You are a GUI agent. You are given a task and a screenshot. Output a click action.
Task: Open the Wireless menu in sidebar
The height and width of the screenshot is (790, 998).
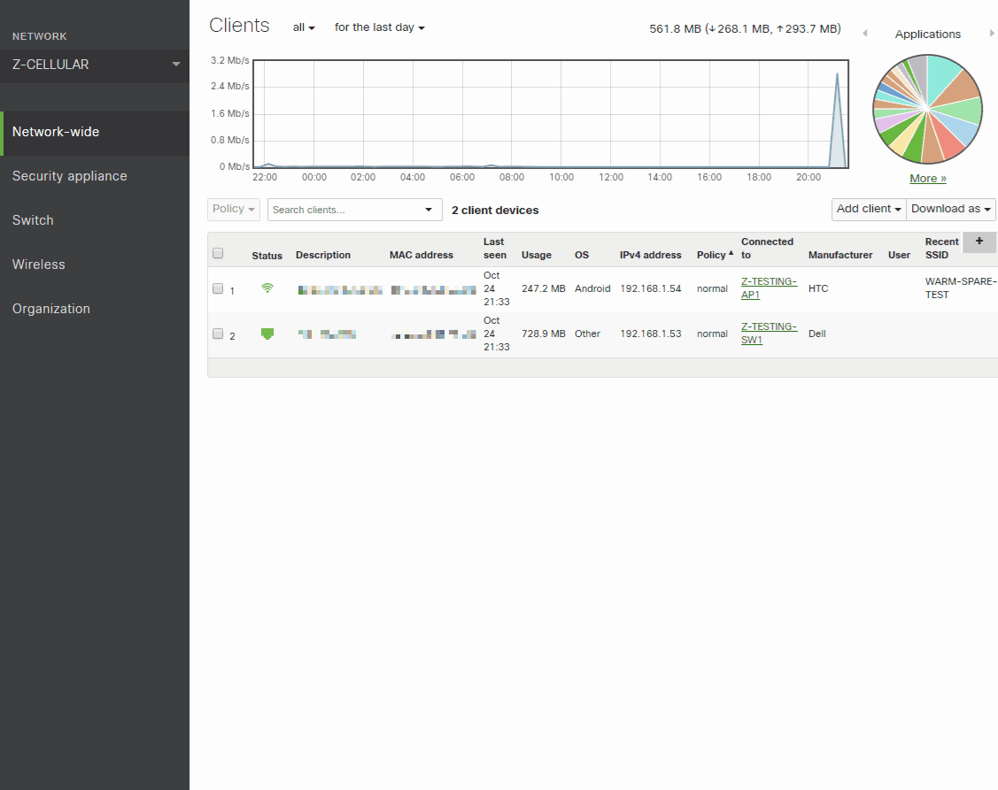(39, 265)
